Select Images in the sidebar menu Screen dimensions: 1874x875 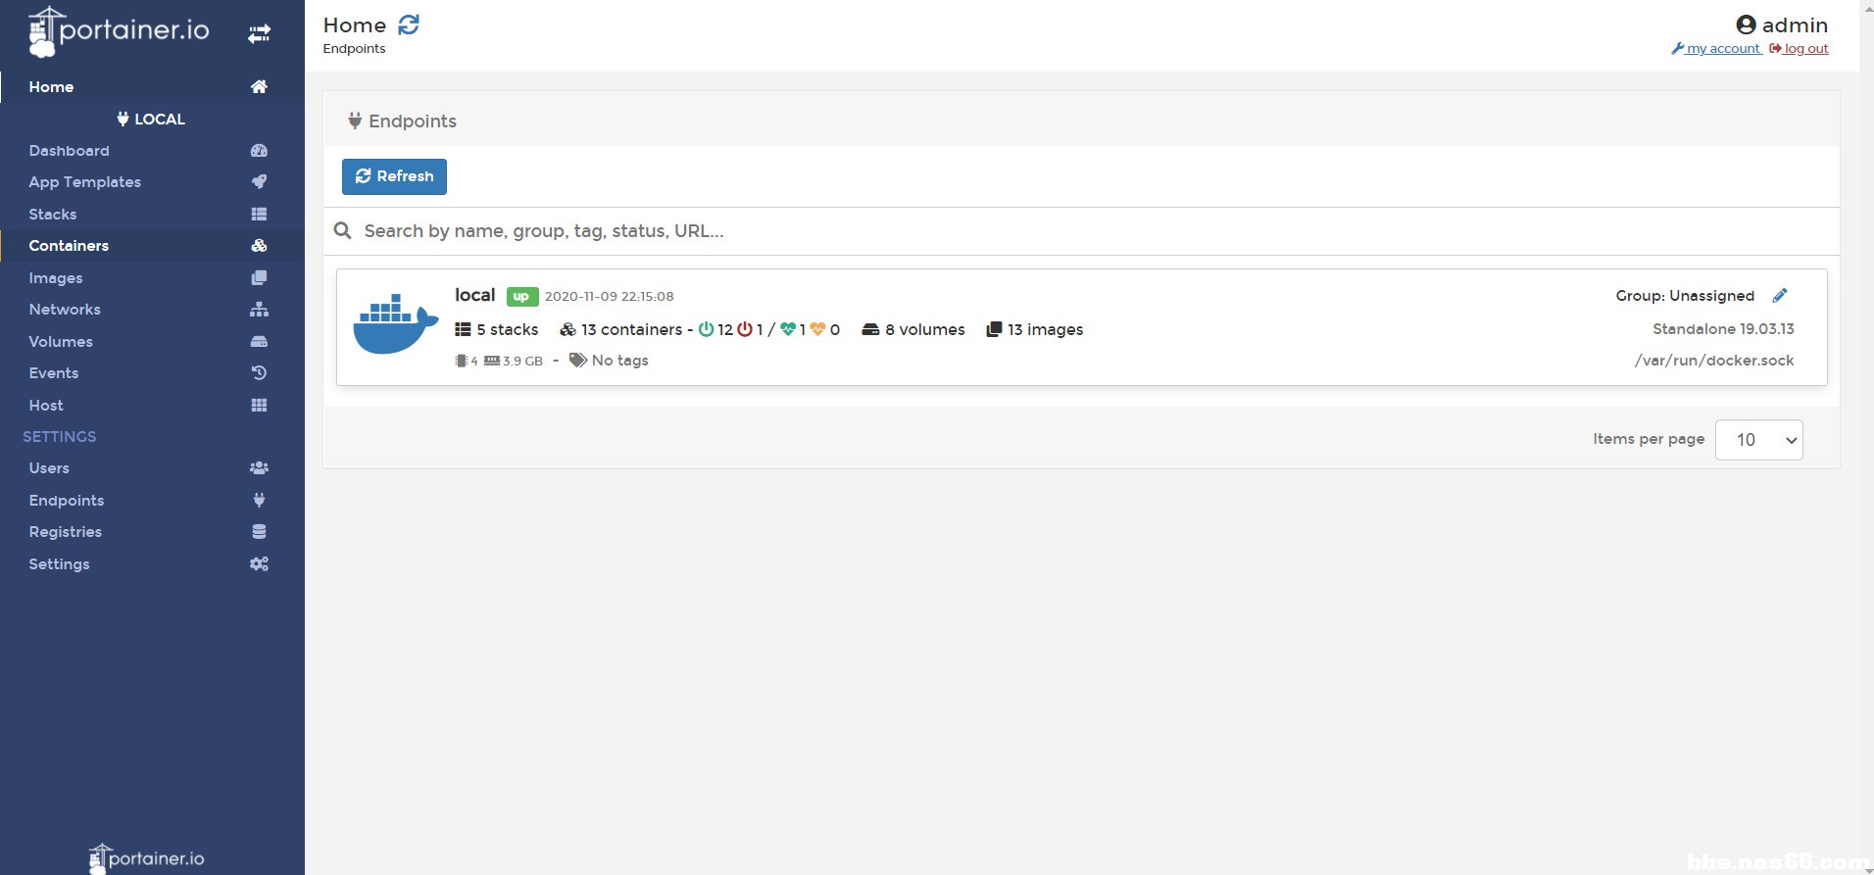coord(56,278)
